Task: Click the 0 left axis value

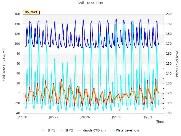Action: click(x=19, y=93)
